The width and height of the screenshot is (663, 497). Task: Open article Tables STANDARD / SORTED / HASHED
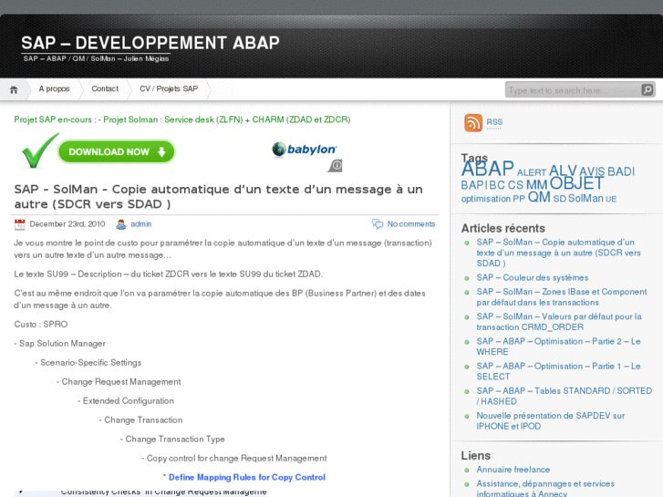(x=565, y=396)
